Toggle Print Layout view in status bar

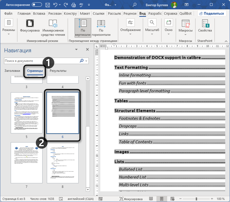(161, 199)
